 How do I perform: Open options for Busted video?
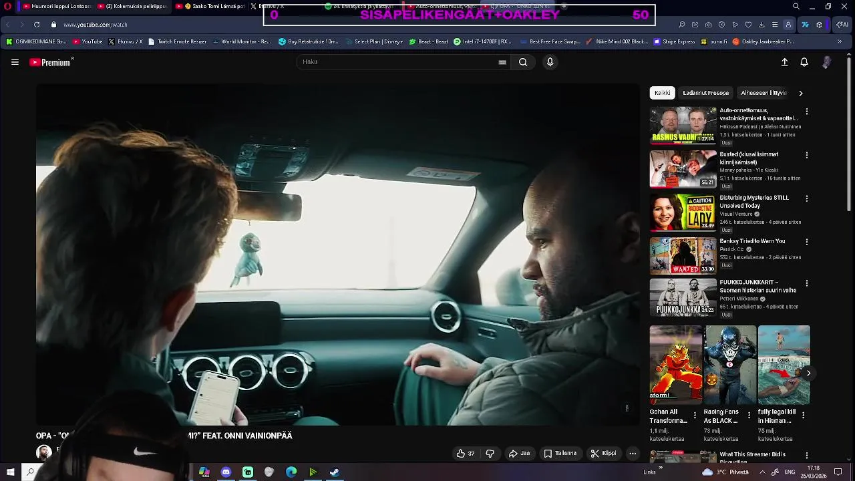point(806,155)
